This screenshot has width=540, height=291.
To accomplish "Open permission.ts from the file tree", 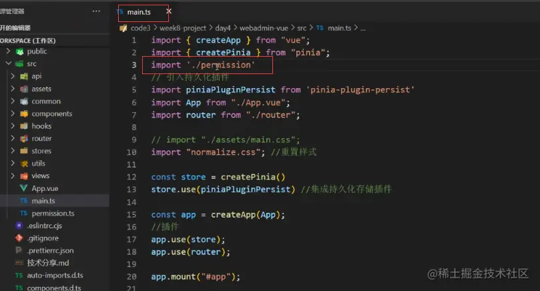I will [53, 214].
